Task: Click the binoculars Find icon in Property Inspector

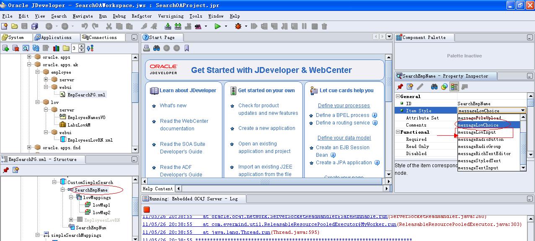Action: (x=434, y=87)
